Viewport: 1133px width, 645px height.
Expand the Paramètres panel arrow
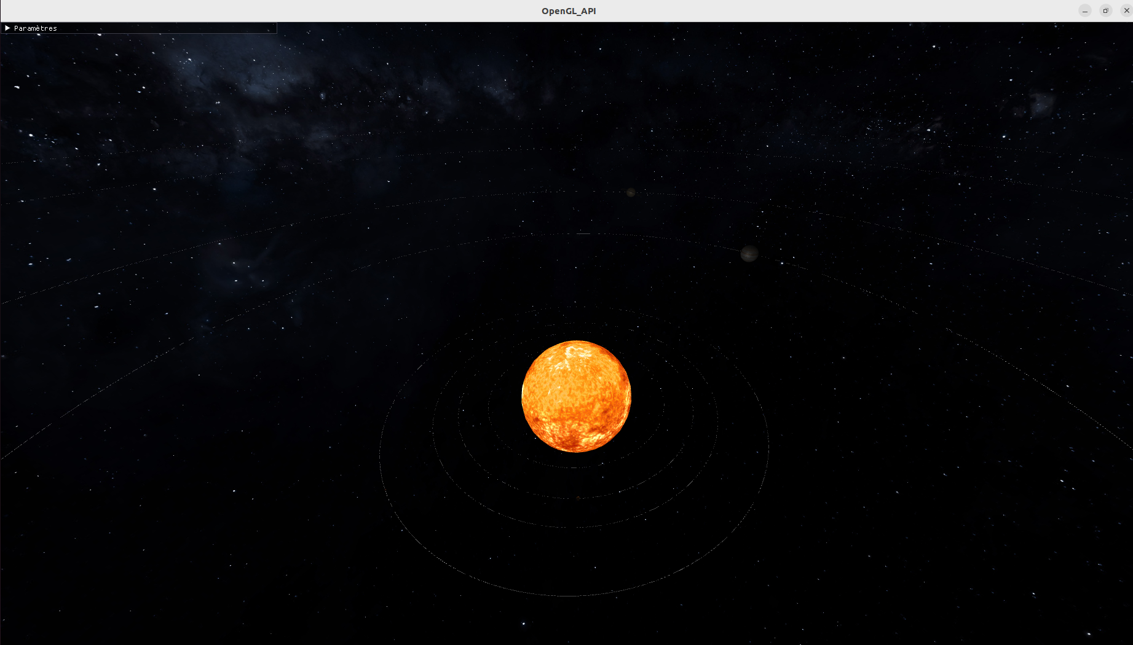coord(7,28)
